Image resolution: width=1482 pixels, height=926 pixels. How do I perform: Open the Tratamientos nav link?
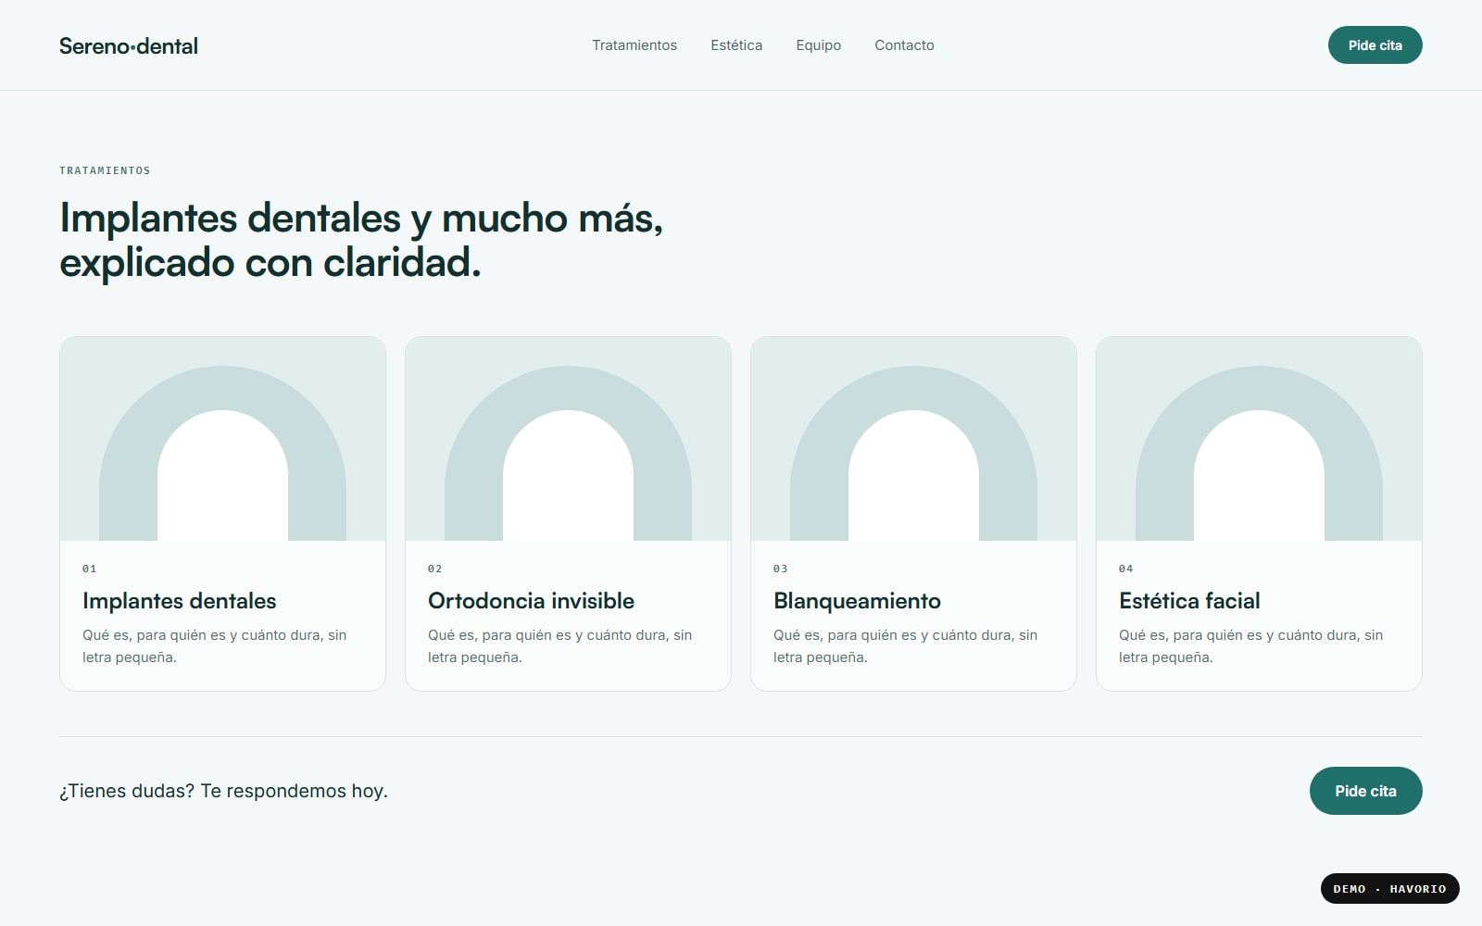click(634, 45)
